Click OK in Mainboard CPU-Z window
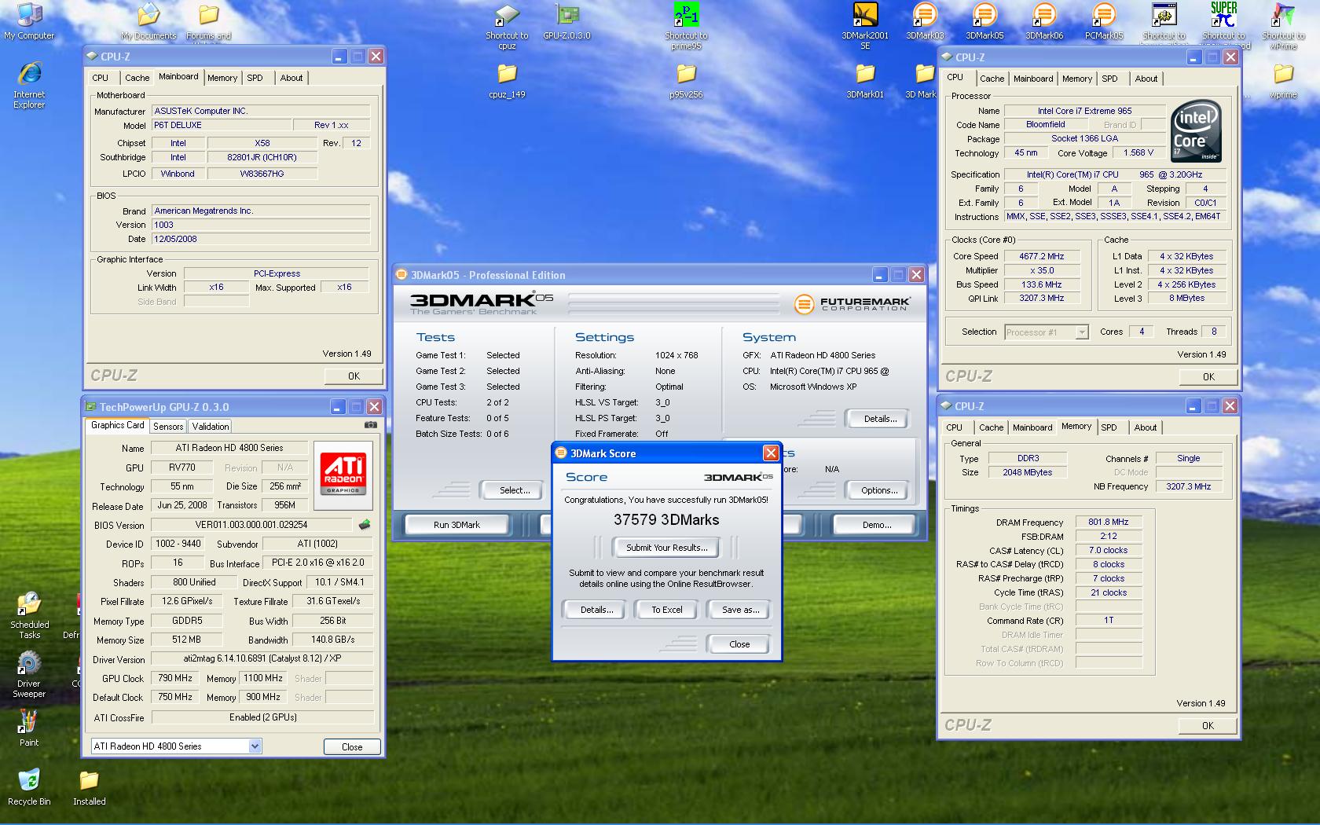The width and height of the screenshot is (1320, 825). [354, 376]
